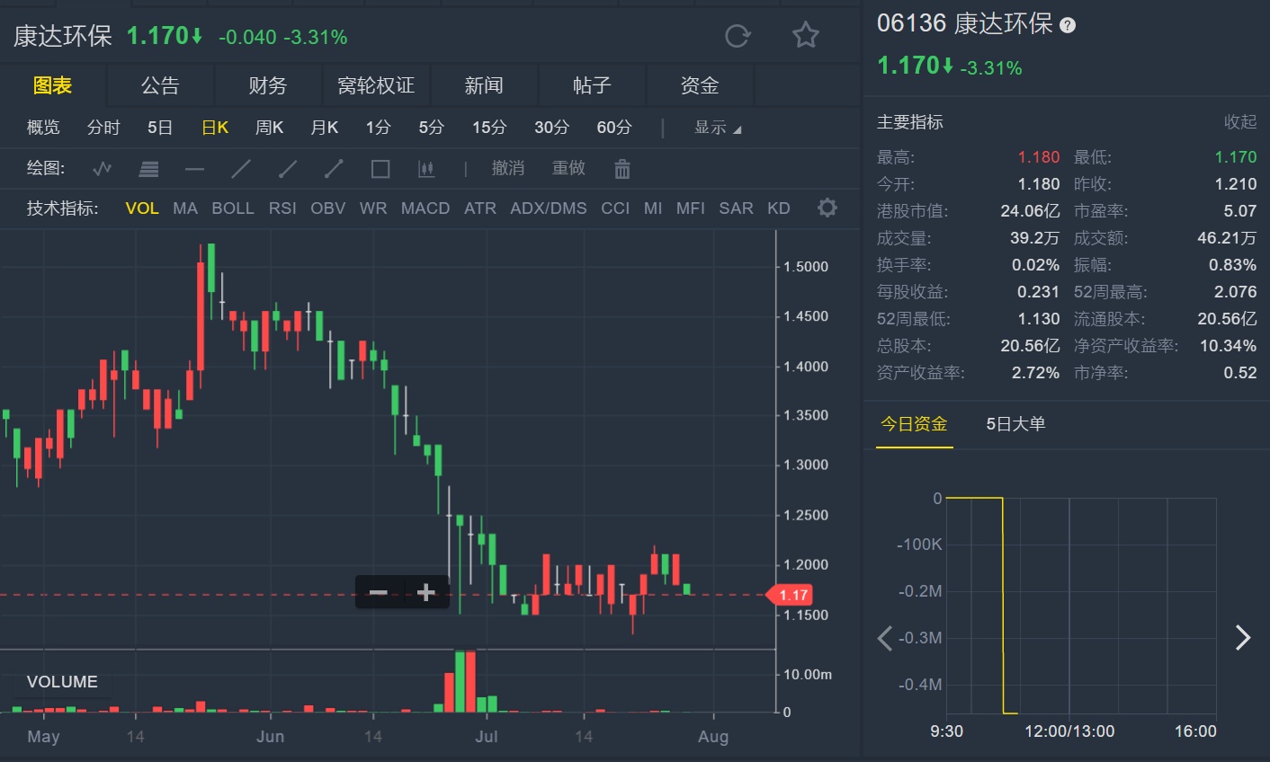Go to next panel with right chevron

1243,638
